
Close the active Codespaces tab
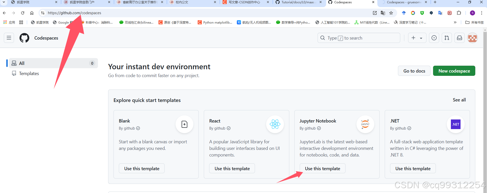click(x=373, y=2)
